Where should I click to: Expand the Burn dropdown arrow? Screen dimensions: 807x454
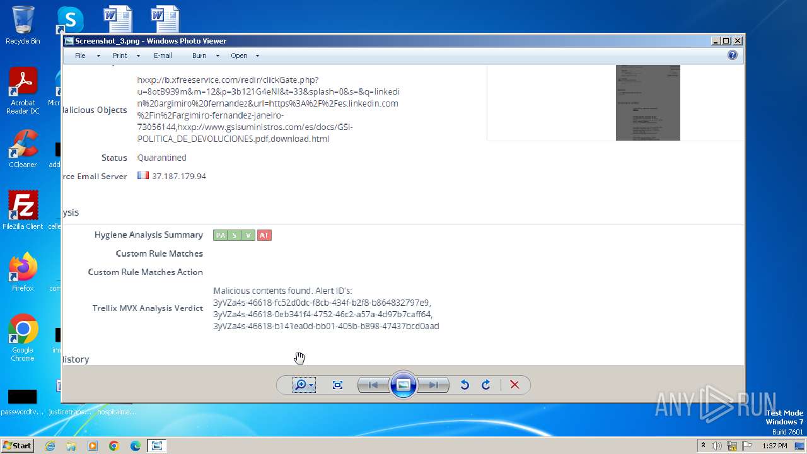click(218, 55)
